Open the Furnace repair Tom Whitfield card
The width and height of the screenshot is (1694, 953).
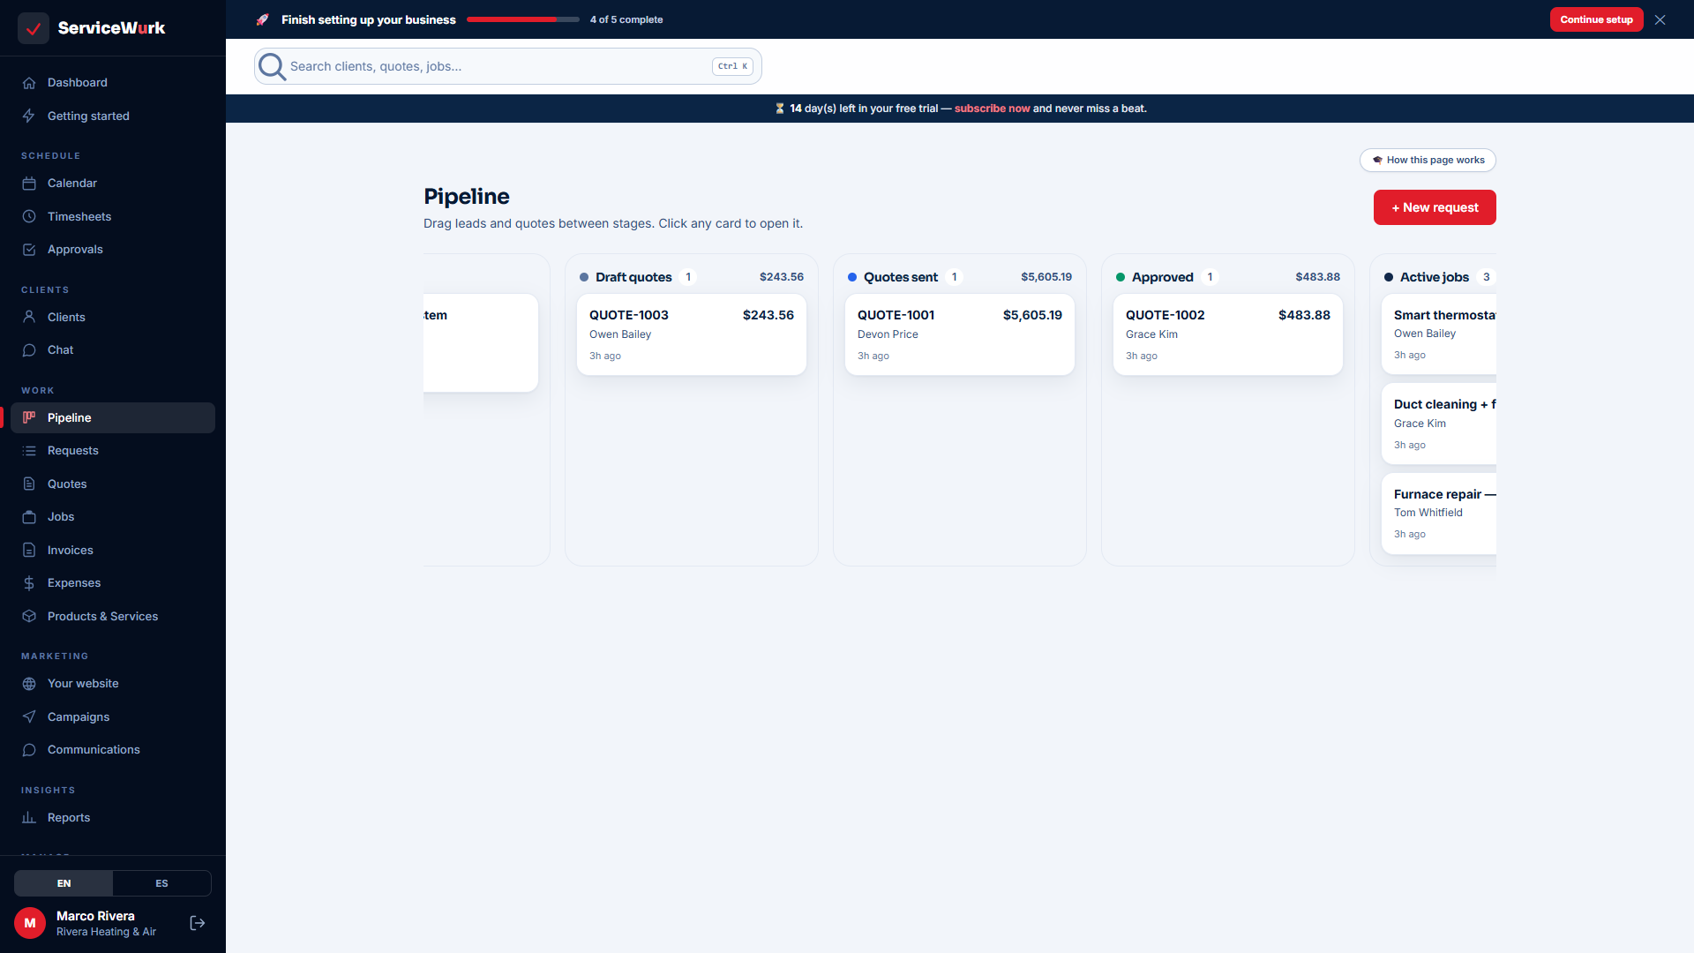(x=1439, y=514)
